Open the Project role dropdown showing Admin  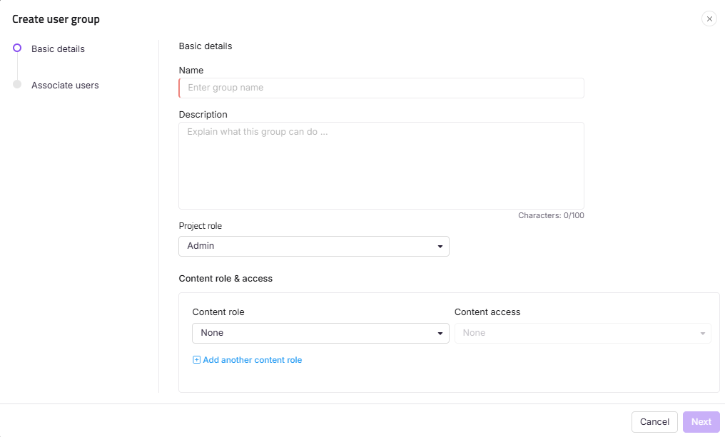pyautogui.click(x=314, y=246)
